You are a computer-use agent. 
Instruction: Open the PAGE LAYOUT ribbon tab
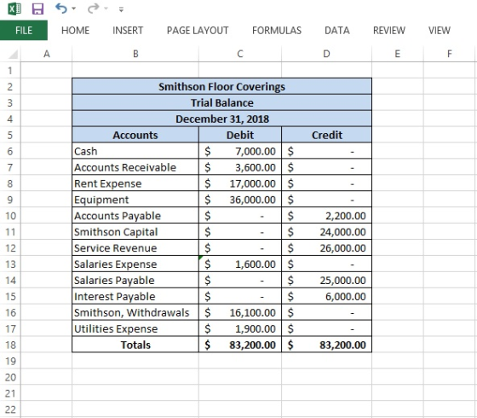pyautogui.click(x=198, y=31)
